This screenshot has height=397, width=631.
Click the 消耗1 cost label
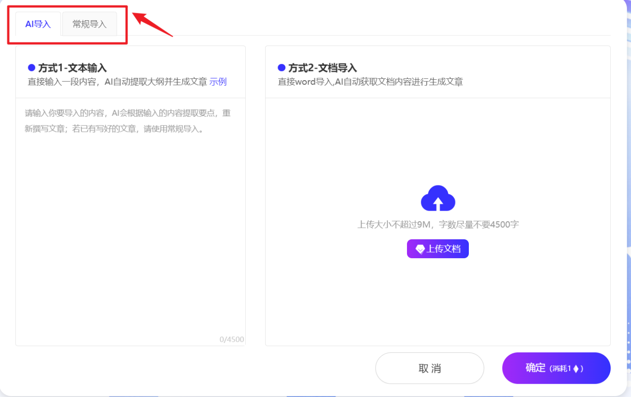click(x=561, y=368)
